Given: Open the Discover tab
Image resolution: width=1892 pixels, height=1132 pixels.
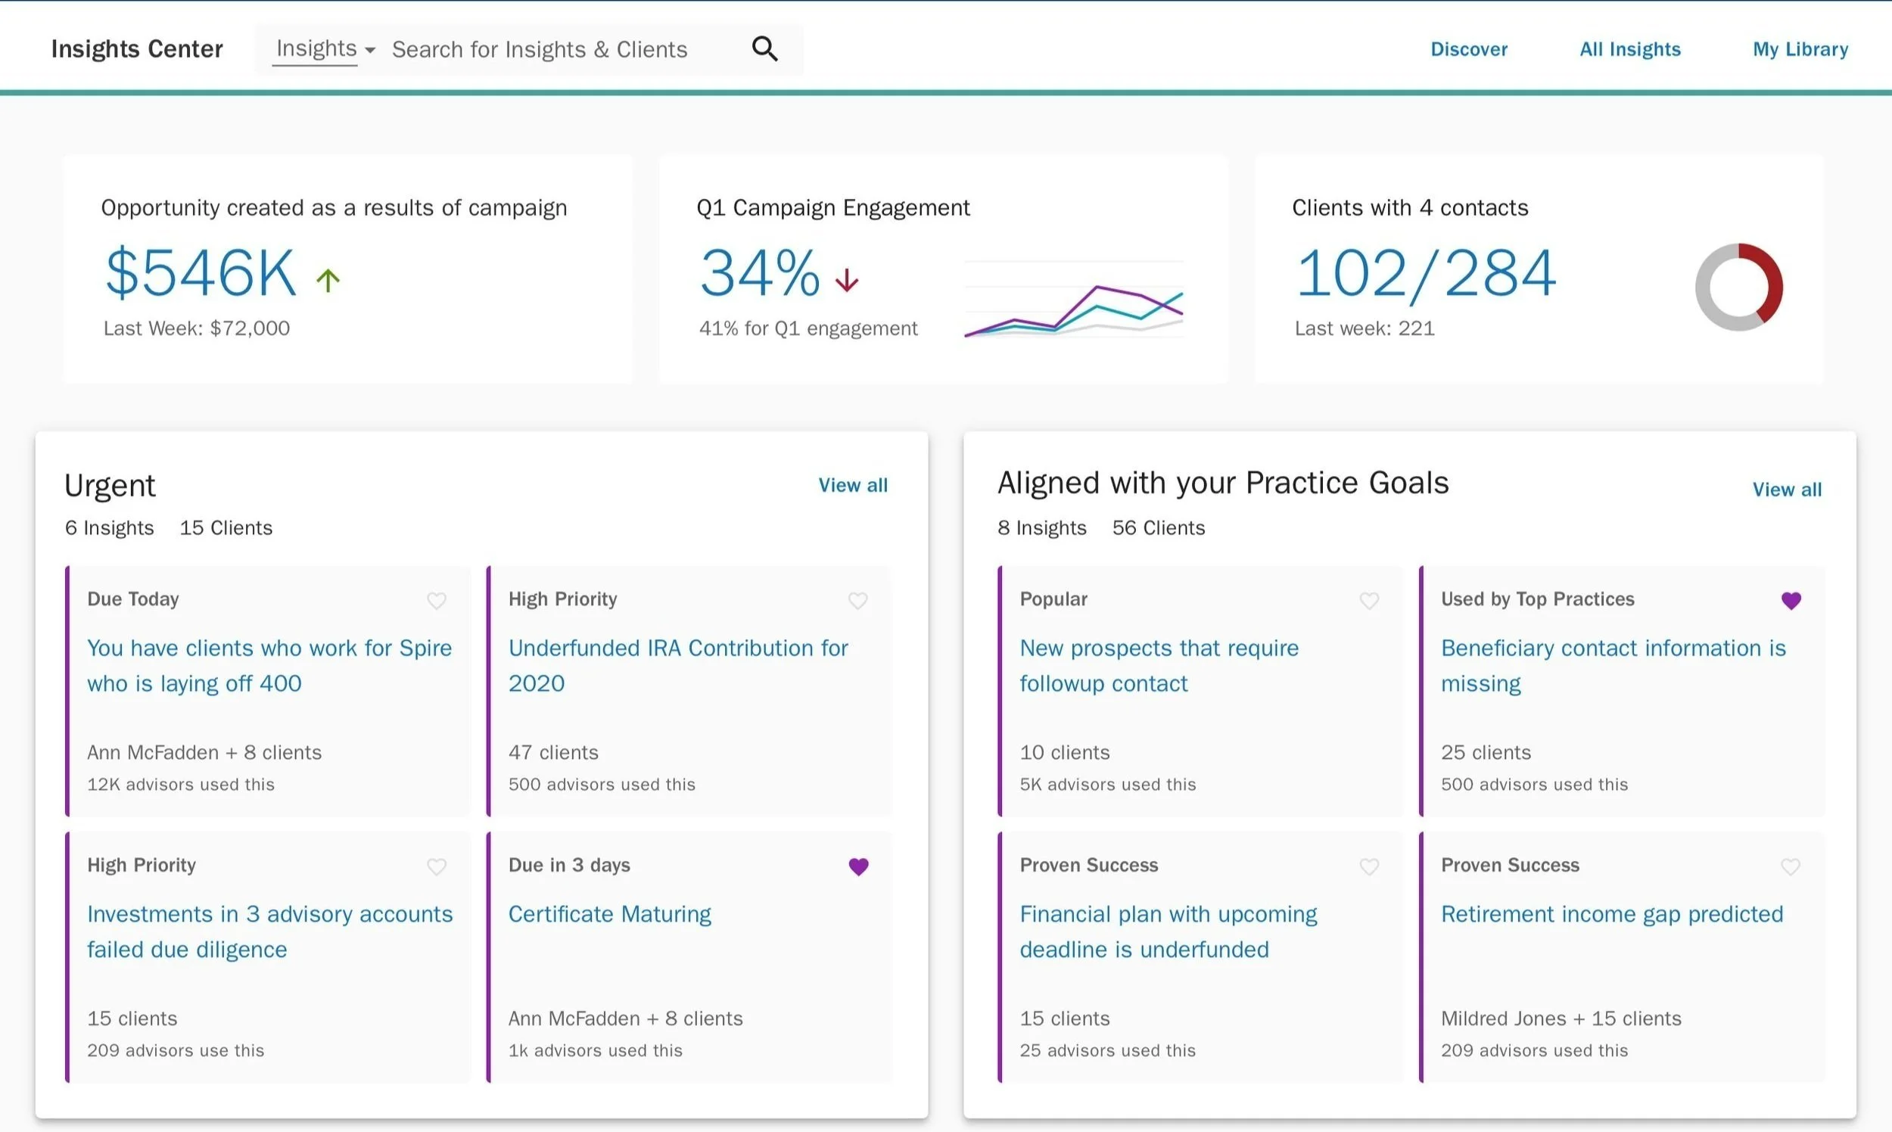Looking at the screenshot, I should pos(1469,49).
